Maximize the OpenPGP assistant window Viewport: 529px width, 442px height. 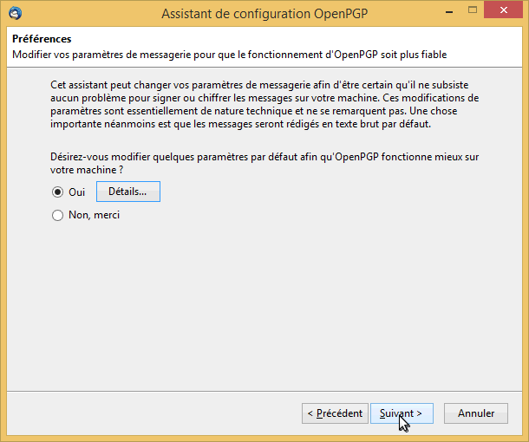click(473, 10)
